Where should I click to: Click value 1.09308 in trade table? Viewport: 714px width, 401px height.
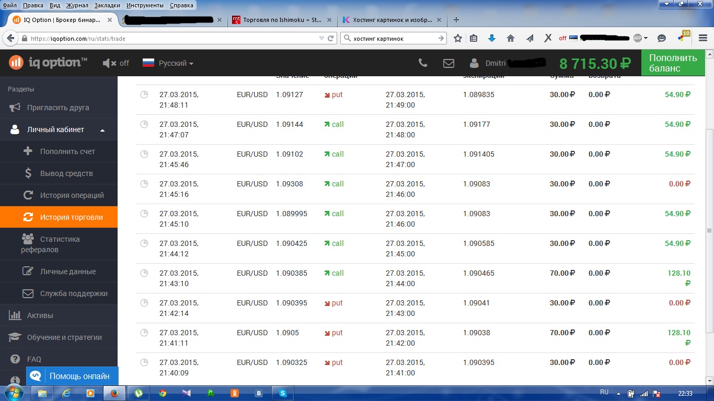point(290,184)
